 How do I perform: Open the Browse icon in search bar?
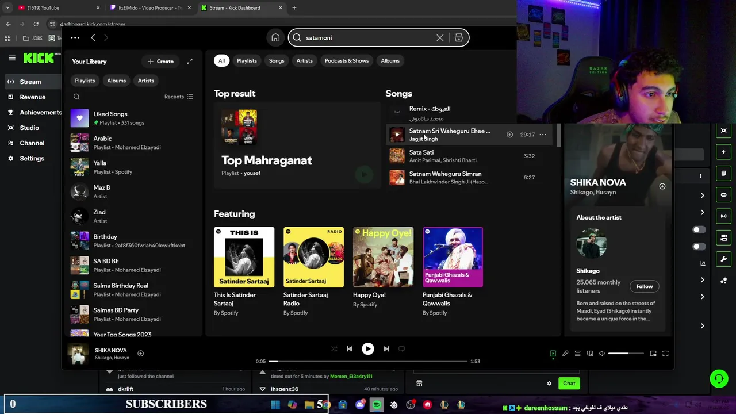[x=459, y=38]
